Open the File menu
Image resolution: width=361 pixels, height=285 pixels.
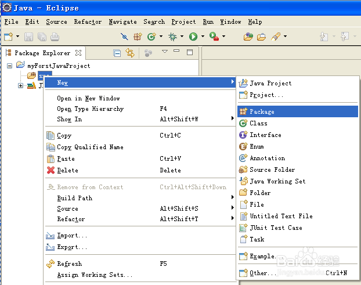(x=11, y=21)
